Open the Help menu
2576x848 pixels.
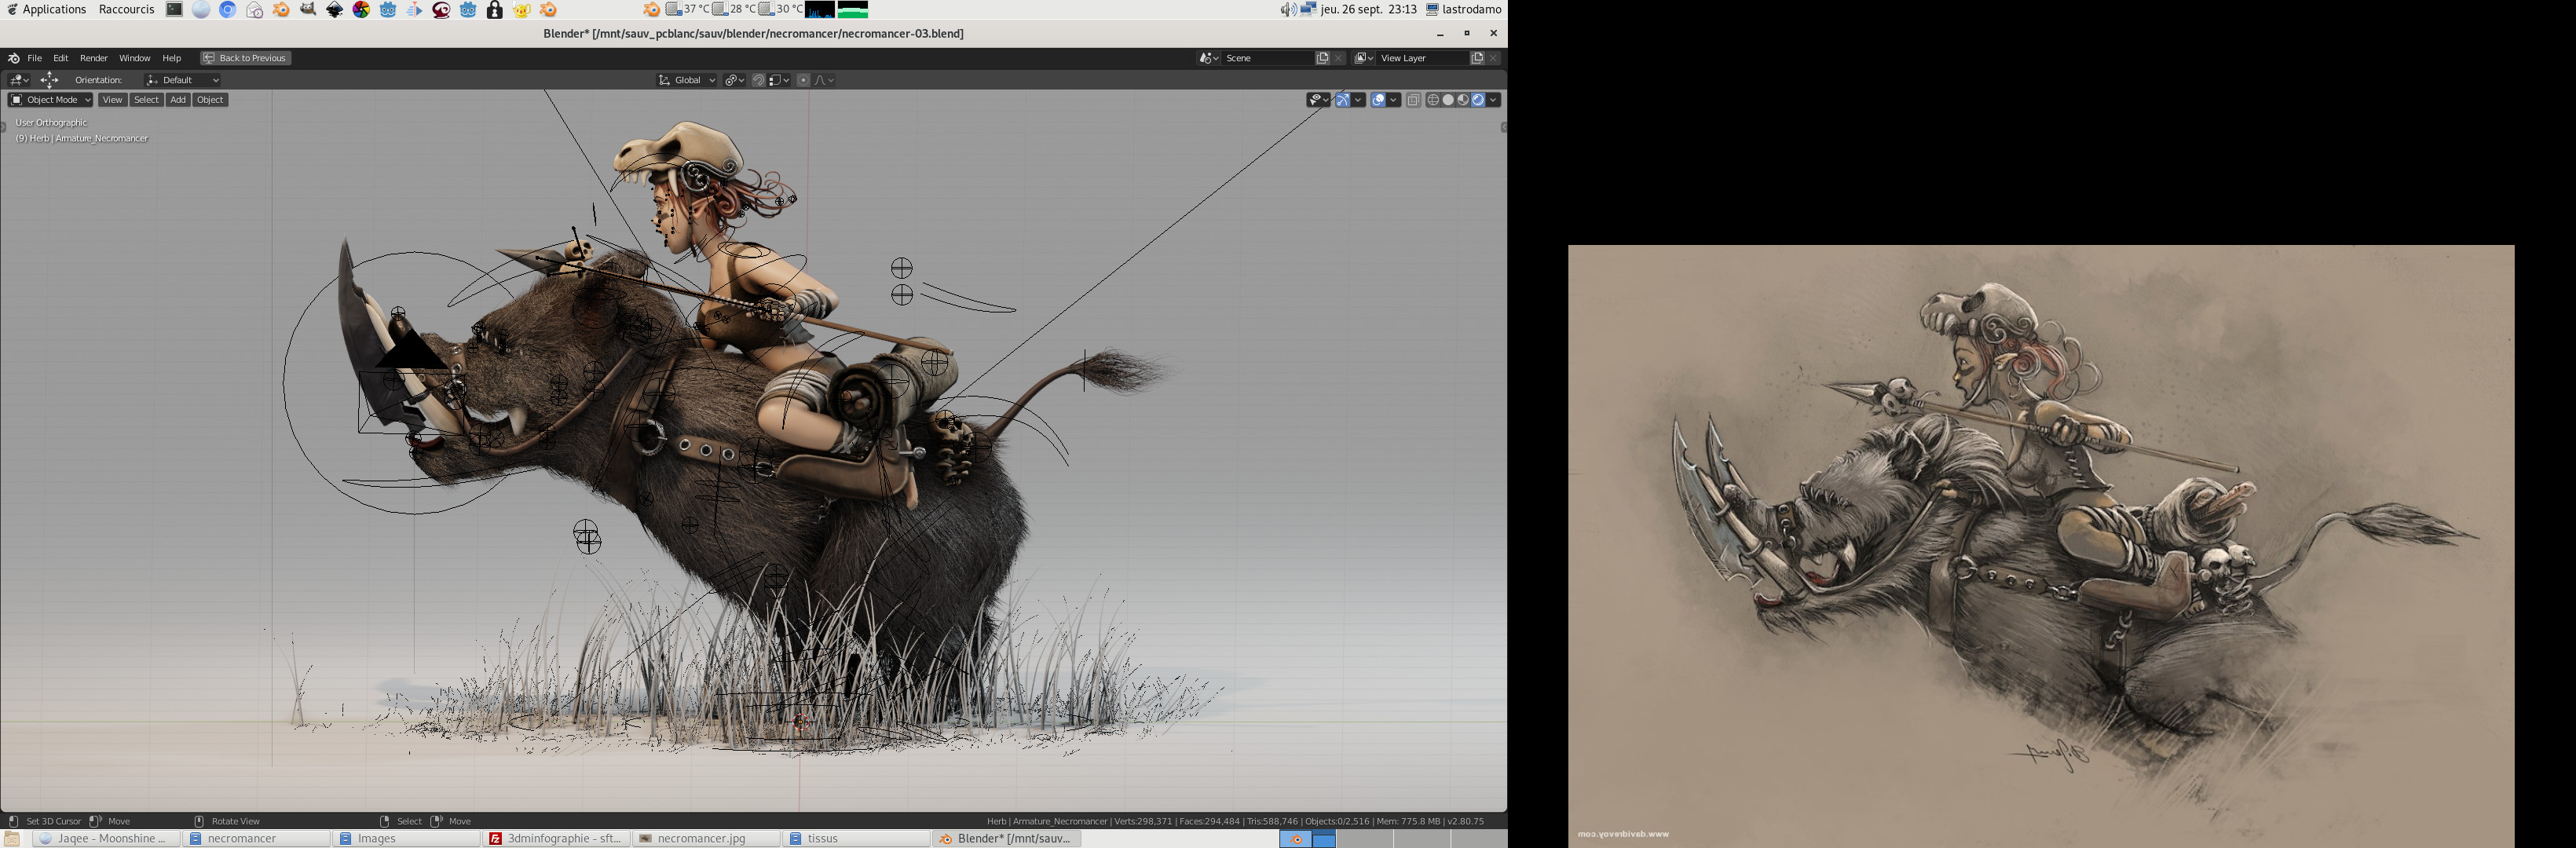[x=172, y=58]
